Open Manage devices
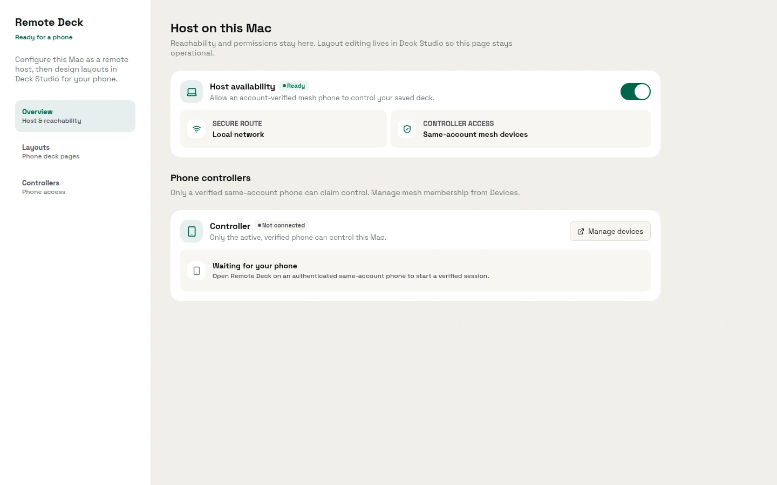 click(610, 231)
